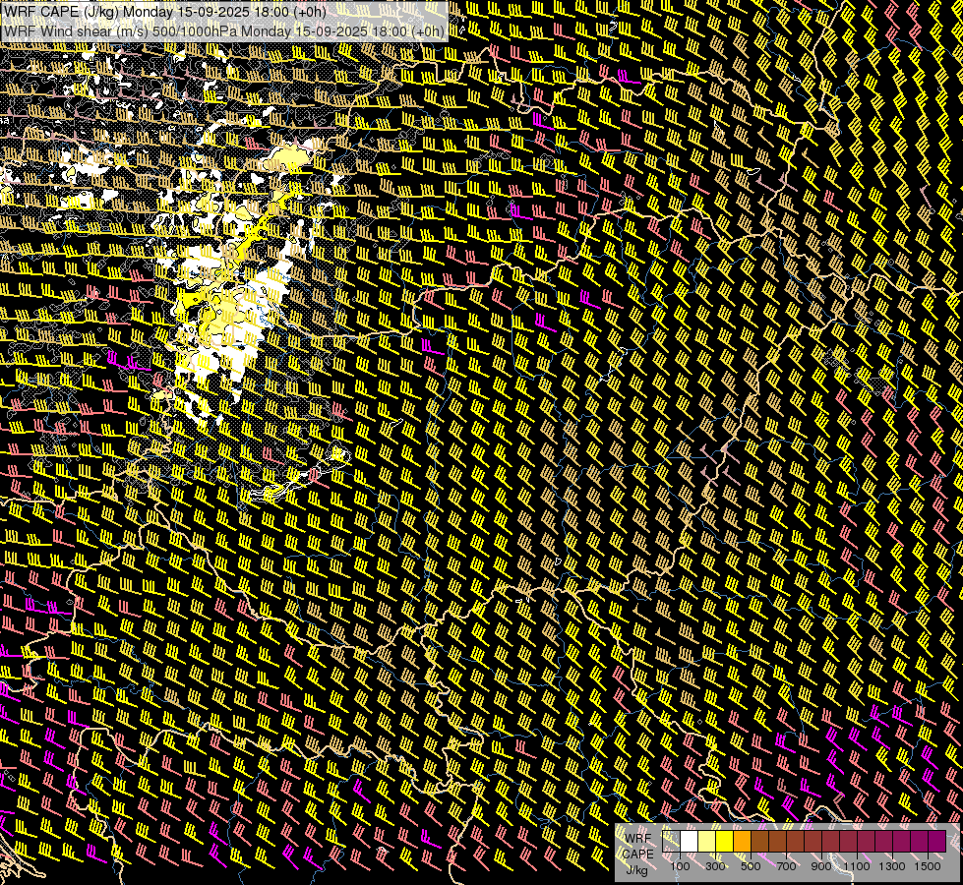Select the bright yellow CAPE legend swatch
The image size is (963, 885).
coord(725,841)
